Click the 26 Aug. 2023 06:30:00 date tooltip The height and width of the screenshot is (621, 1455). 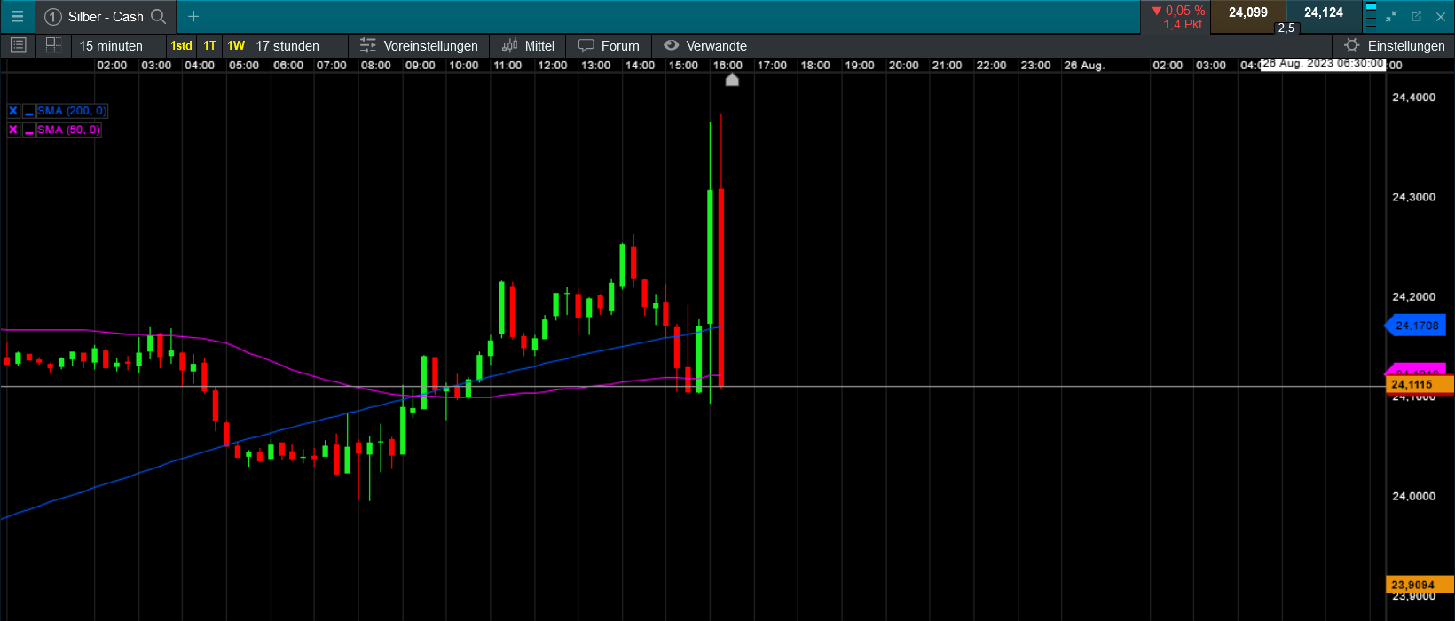(x=1323, y=64)
